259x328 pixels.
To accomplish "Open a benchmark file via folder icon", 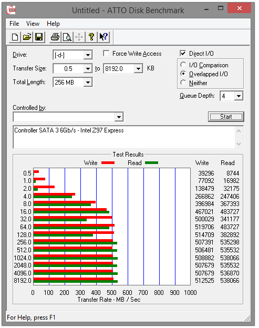I will (x=27, y=37).
